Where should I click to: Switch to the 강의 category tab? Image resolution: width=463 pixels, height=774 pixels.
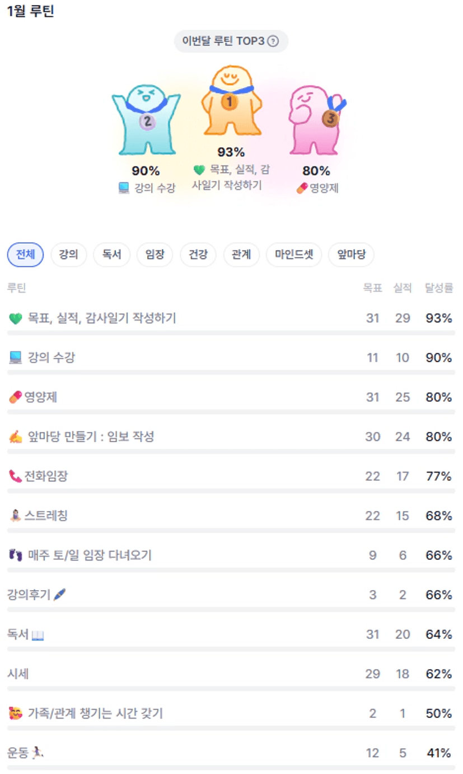point(69,255)
